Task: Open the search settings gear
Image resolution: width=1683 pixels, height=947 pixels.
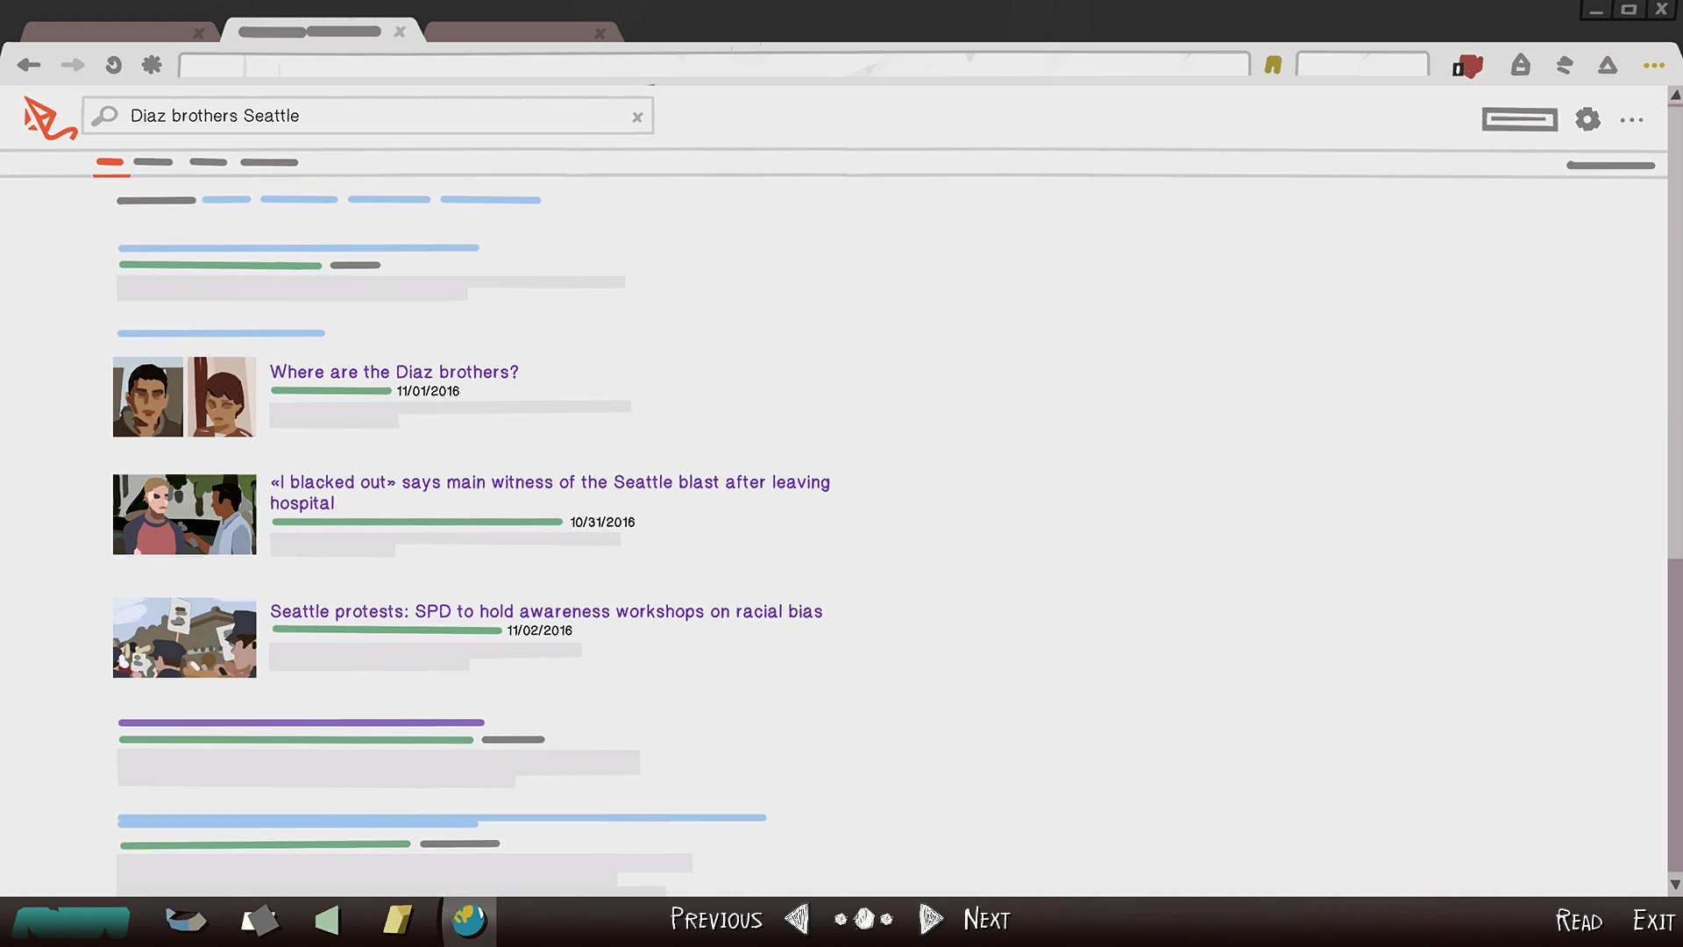Action: [x=1587, y=119]
